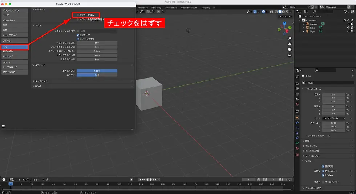Open the マーカー menu in timeline
This screenshot has height=194, width=356.
46,180
